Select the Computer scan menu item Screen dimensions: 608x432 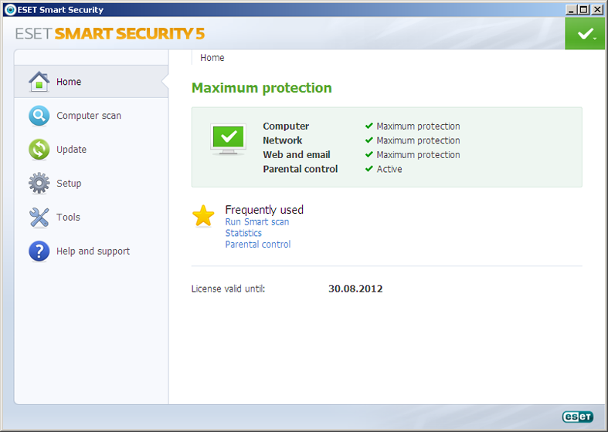coord(89,116)
